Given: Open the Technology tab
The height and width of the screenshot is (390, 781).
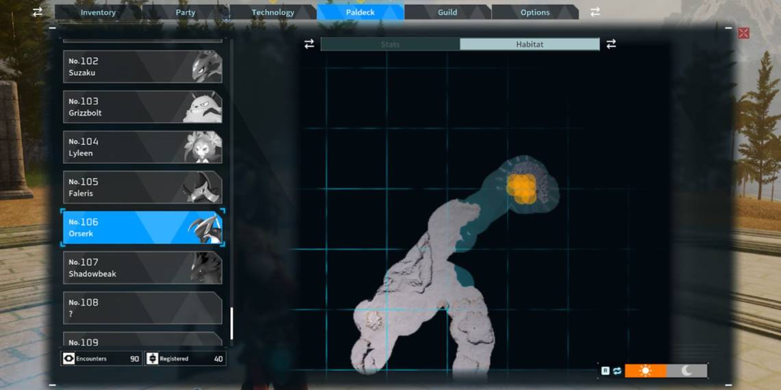Looking at the screenshot, I should tap(273, 12).
